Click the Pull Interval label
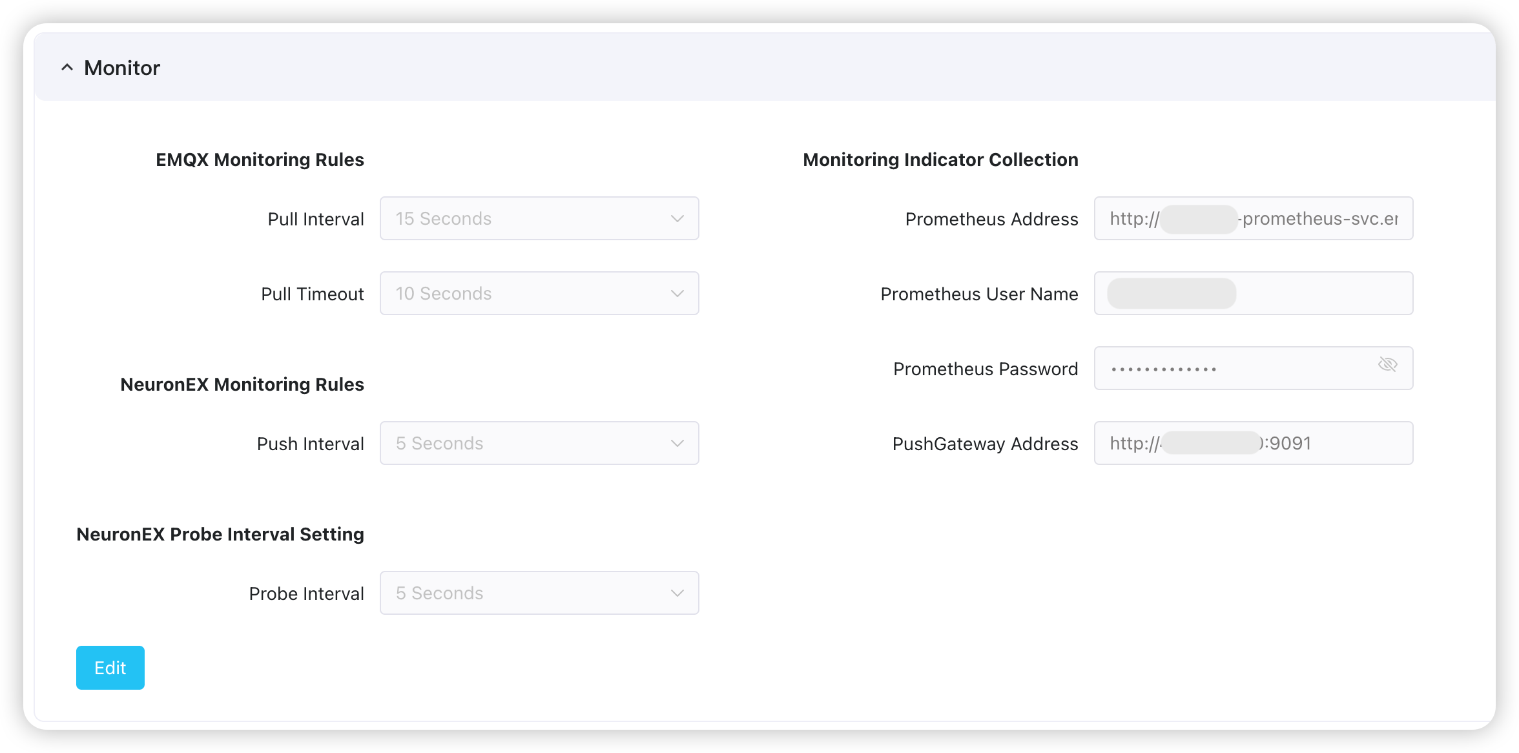Image resolution: width=1519 pixels, height=753 pixels. pos(316,220)
